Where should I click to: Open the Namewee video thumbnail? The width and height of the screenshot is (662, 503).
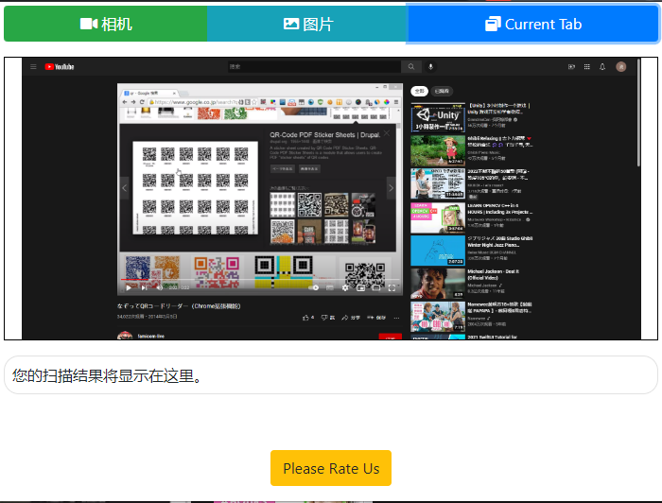point(438,317)
